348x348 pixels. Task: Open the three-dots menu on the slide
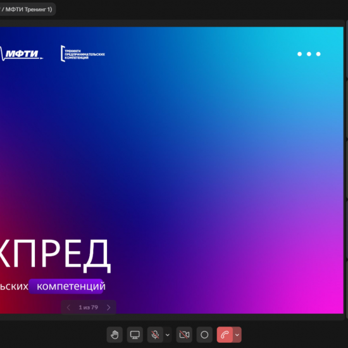tap(309, 54)
